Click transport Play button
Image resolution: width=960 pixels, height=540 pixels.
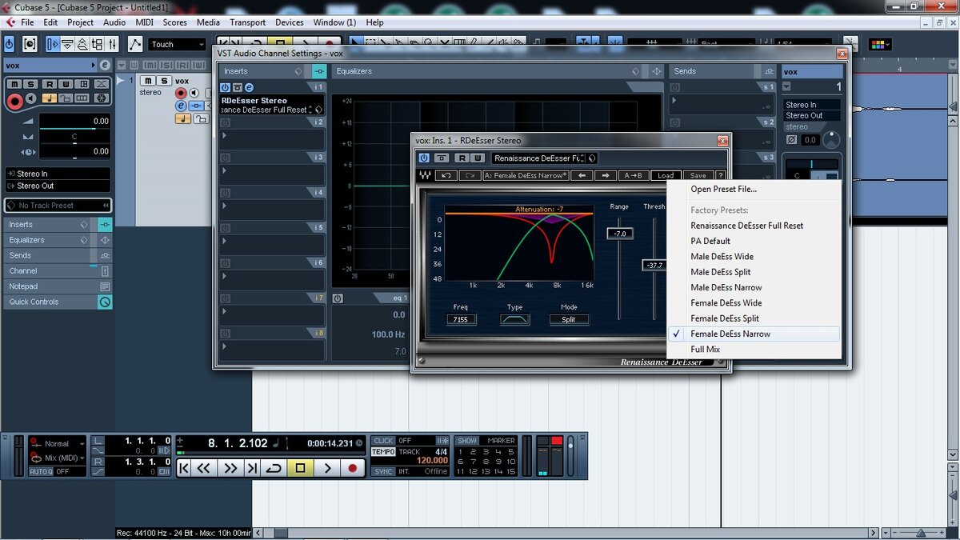click(327, 468)
